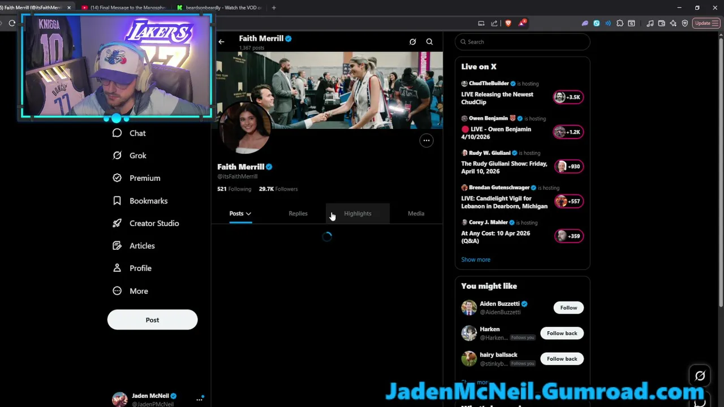This screenshot has height=407, width=724.
Task: Open the account options dots beside Jaden McNeil
Action: pos(199,399)
